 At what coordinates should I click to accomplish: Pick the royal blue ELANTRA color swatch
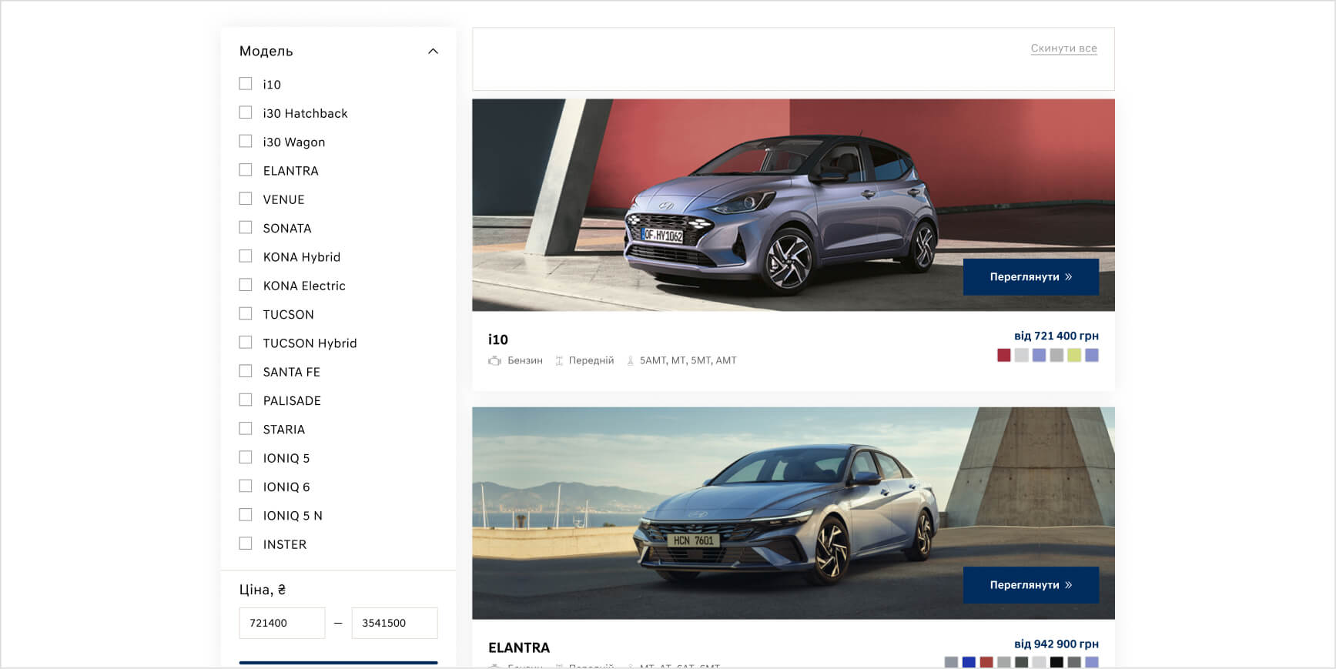point(969,662)
